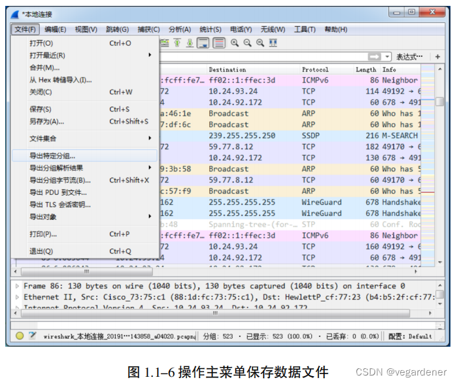Image resolution: width=457 pixels, height=384 pixels.
Task: Open the 视图(V) menu
Action: tap(86, 29)
